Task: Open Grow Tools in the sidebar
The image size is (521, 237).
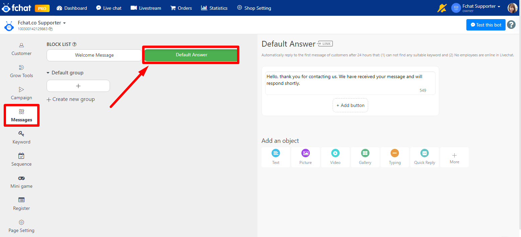Action: tap(21, 71)
